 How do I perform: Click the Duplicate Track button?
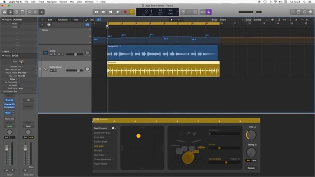(x=49, y=25)
